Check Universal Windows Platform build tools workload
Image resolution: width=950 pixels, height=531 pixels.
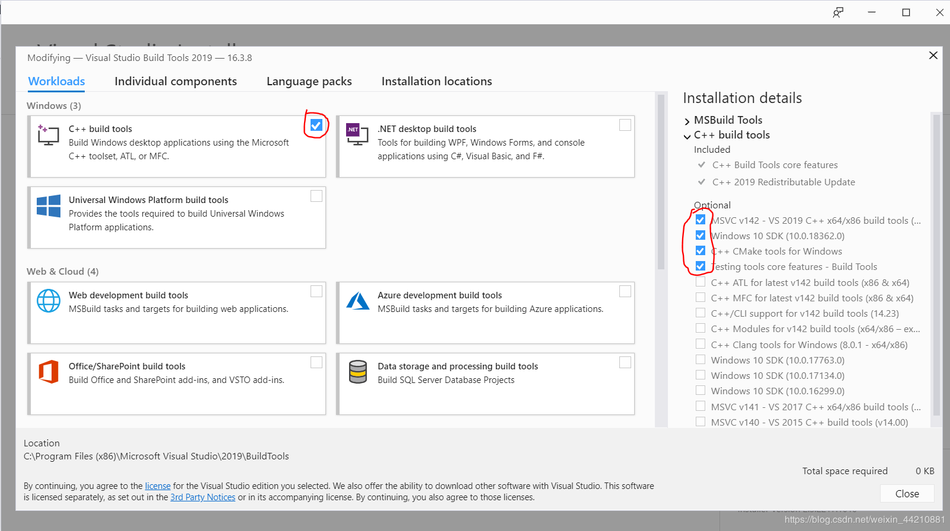(x=316, y=196)
